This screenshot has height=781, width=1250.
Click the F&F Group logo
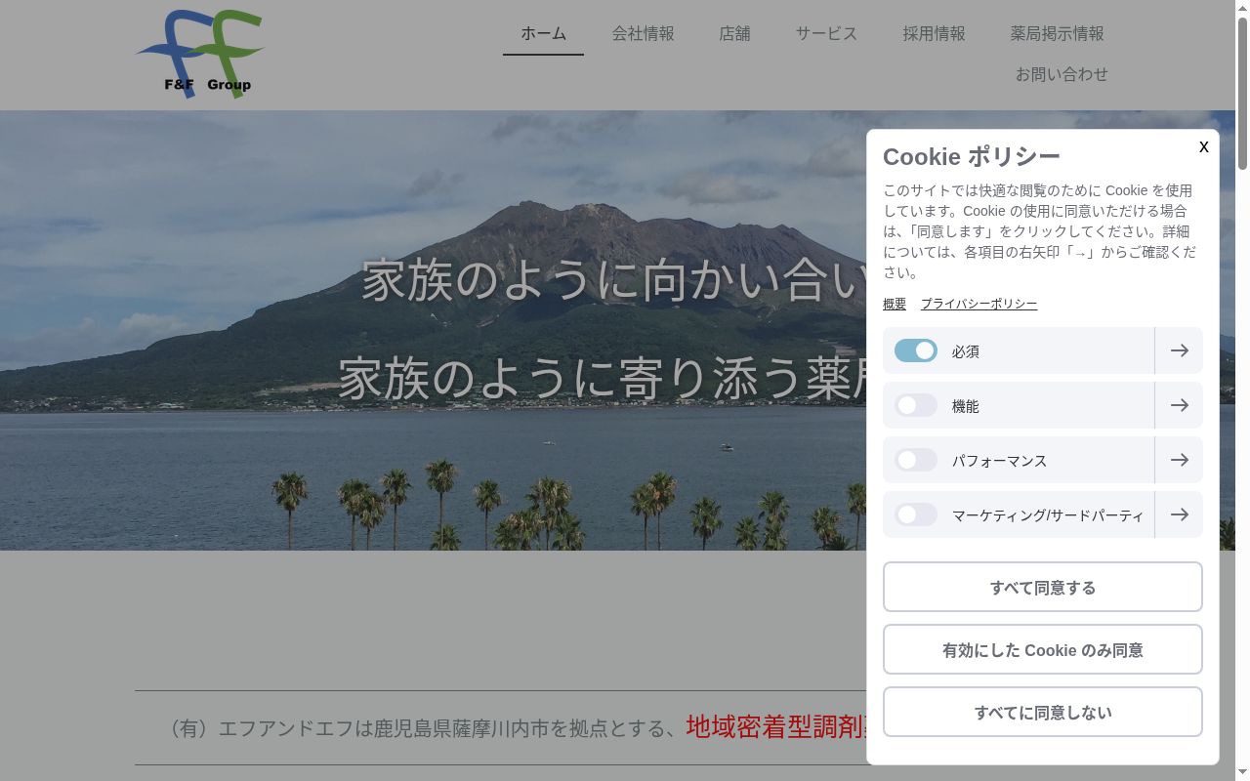[200, 54]
